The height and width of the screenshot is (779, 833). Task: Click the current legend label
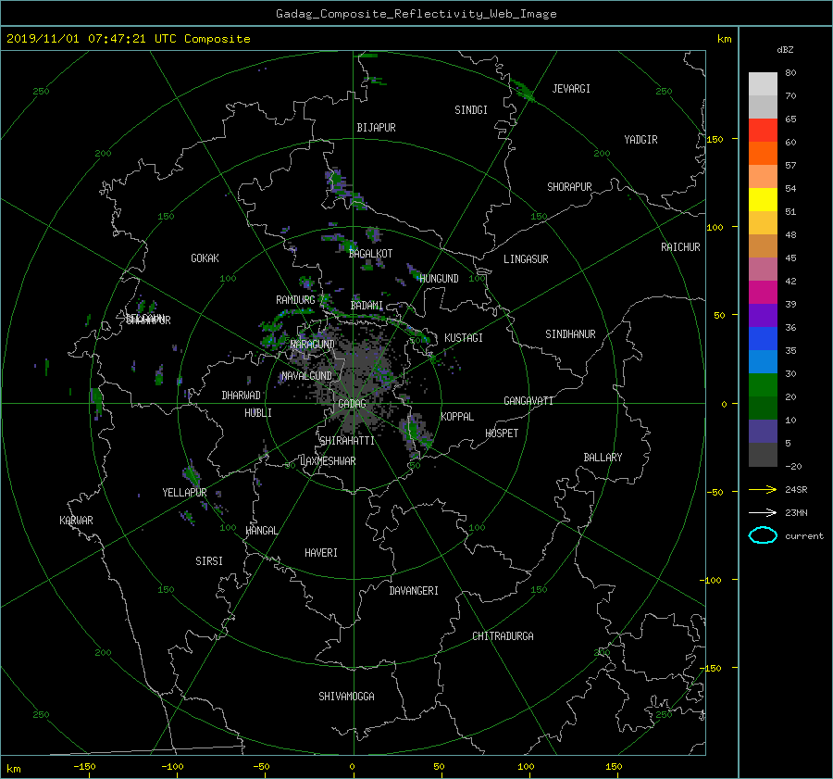pyautogui.click(x=804, y=536)
